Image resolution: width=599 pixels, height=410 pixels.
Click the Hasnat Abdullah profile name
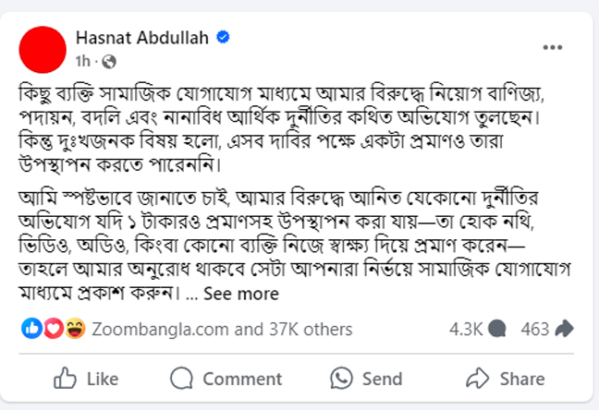pos(142,38)
